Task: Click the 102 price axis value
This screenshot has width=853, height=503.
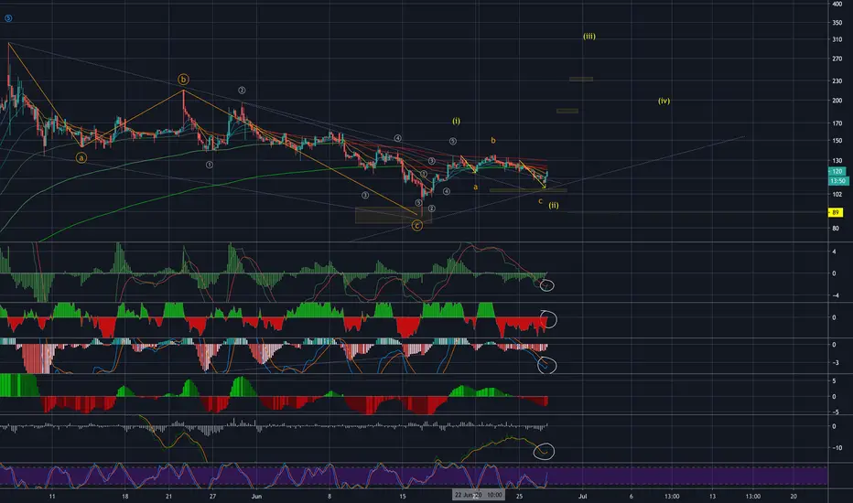Action: (x=837, y=194)
